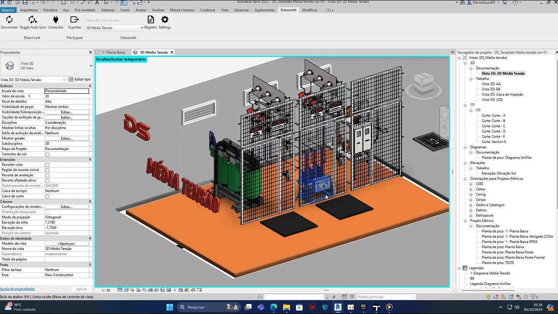Collapse the Diagramas tree node
Screen dimensions: 558x314
point(466,147)
